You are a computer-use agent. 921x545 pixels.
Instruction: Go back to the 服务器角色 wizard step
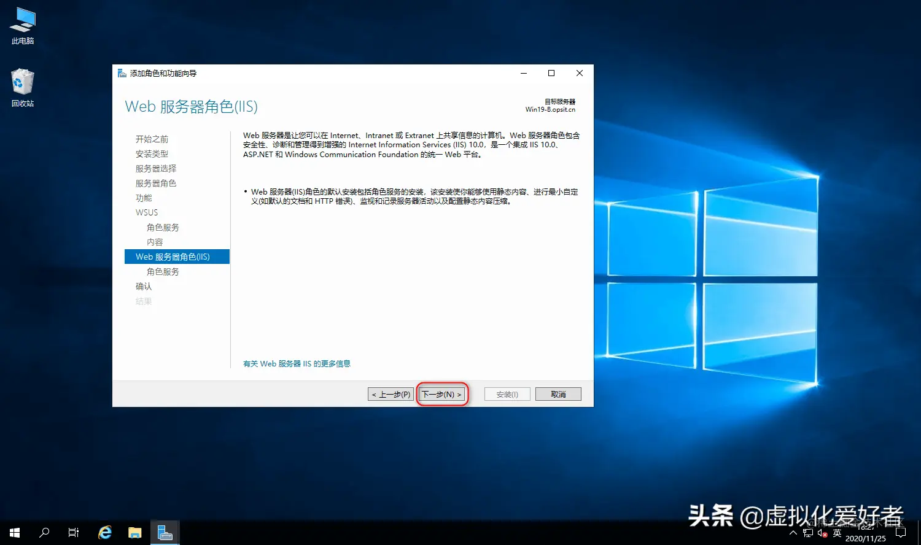coord(156,182)
